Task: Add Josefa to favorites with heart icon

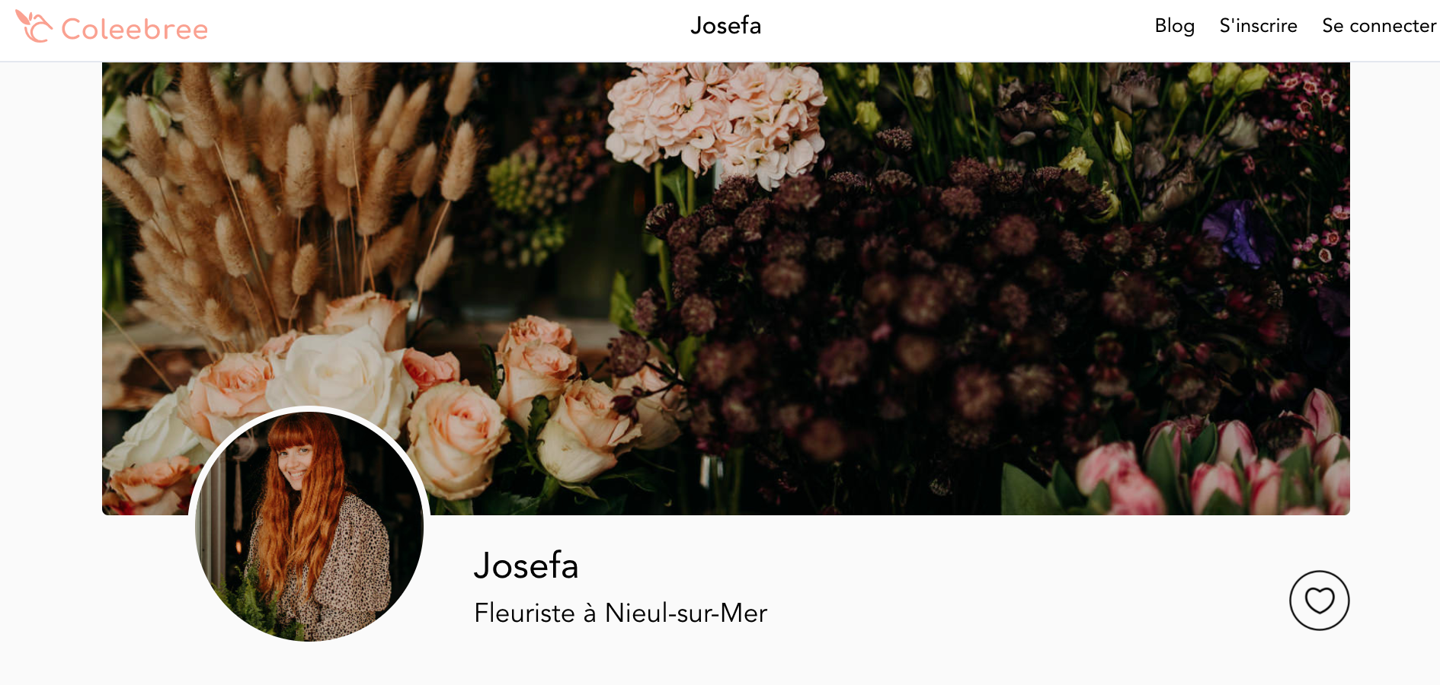Action: pyautogui.click(x=1319, y=601)
